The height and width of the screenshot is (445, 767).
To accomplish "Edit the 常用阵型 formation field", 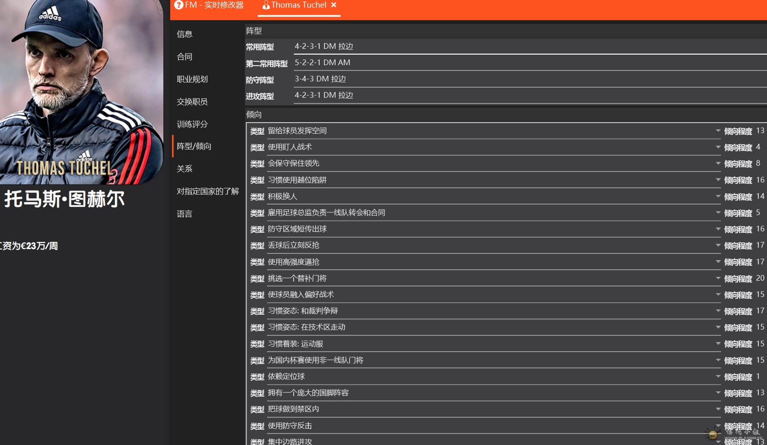I will pos(527,46).
